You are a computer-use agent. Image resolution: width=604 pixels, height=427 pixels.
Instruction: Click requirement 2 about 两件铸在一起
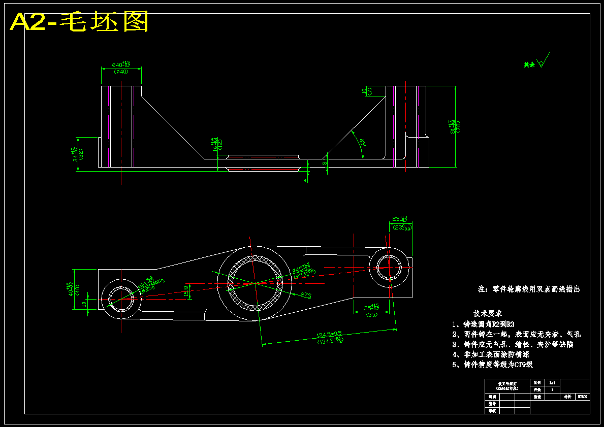pos(516,334)
